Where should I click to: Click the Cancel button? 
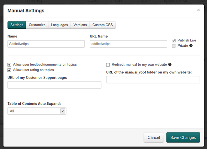pyautogui.click(x=154, y=137)
